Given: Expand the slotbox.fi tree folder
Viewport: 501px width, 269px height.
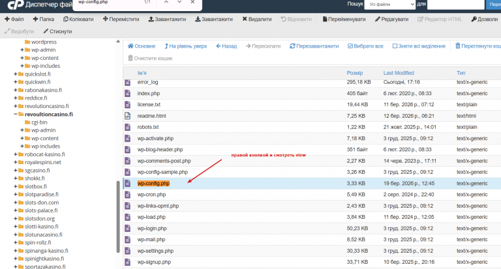Looking at the screenshot, I should (16, 186).
